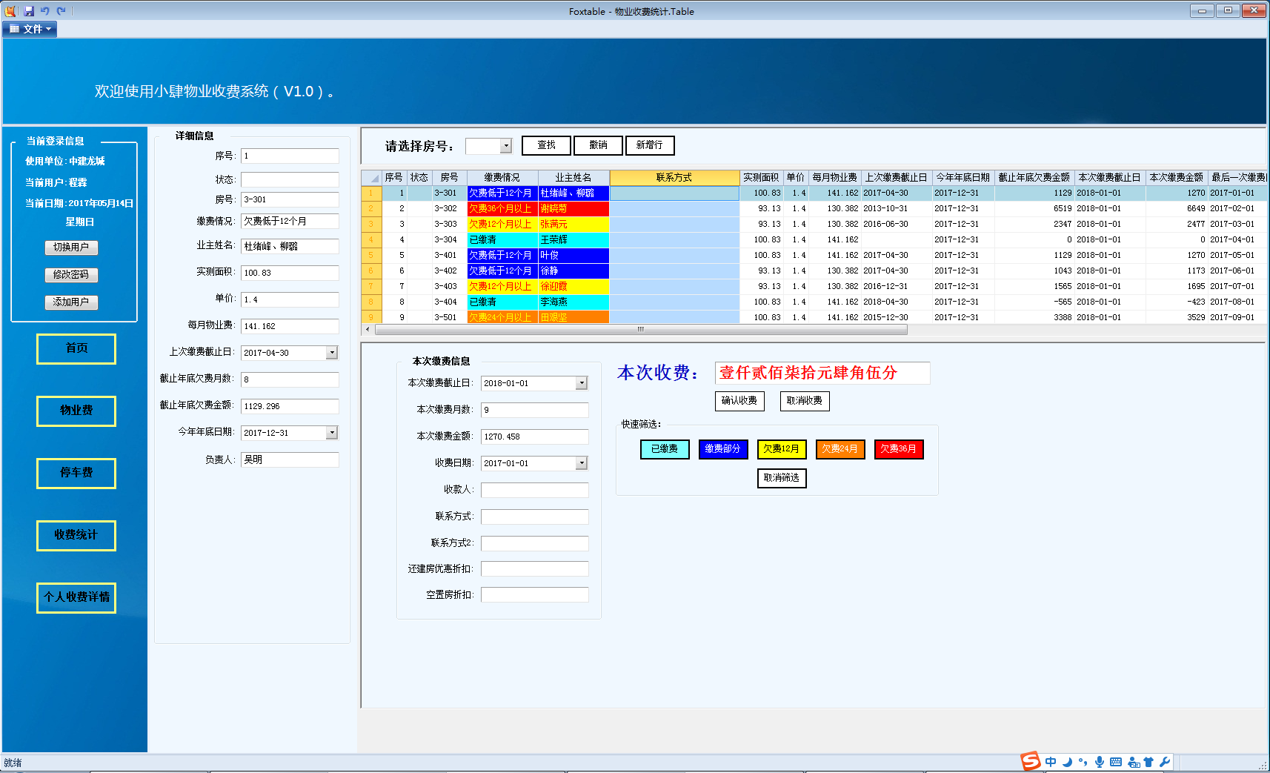
Task: Toggle the Chinese punctuation icon
Action: [1083, 762]
